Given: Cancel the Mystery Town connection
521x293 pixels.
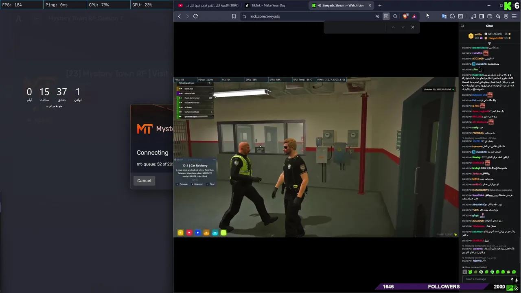Looking at the screenshot, I should click(144, 181).
